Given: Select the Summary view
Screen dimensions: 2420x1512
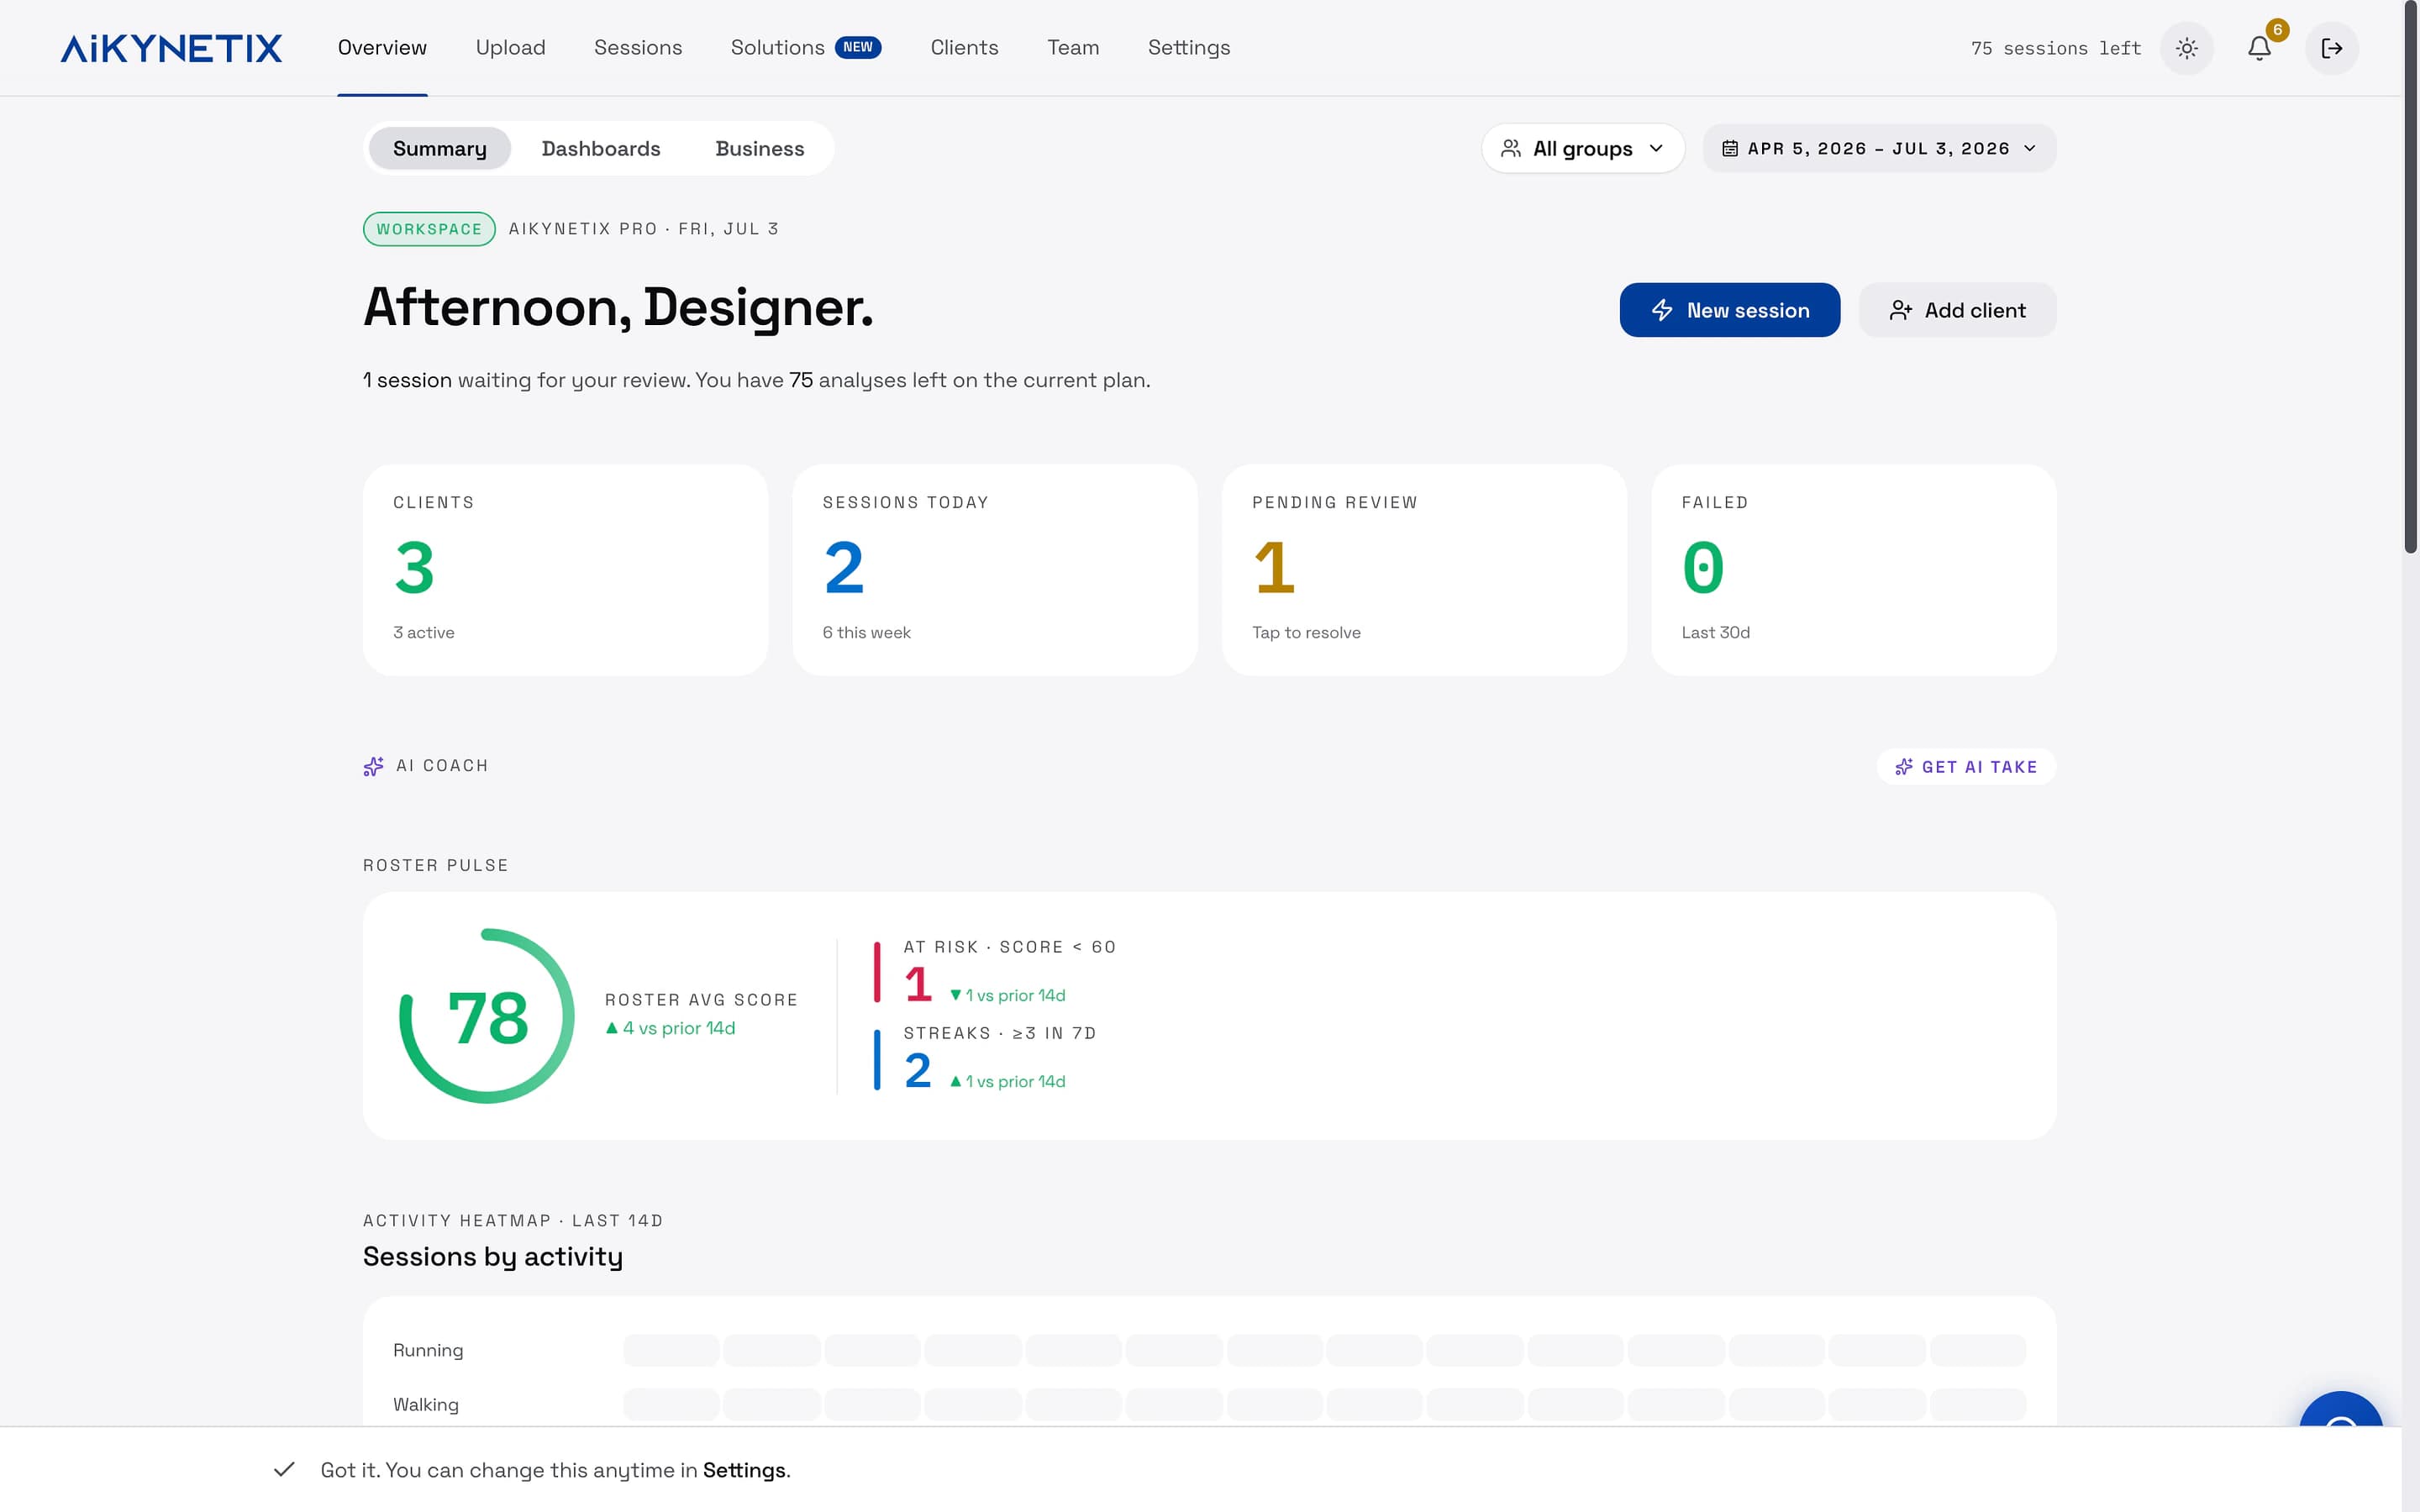Looking at the screenshot, I should tap(440, 149).
